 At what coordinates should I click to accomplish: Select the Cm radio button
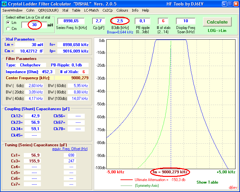pos(8,29)
